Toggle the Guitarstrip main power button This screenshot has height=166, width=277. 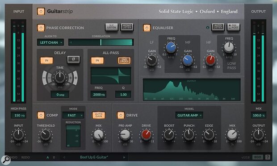click(x=41, y=12)
